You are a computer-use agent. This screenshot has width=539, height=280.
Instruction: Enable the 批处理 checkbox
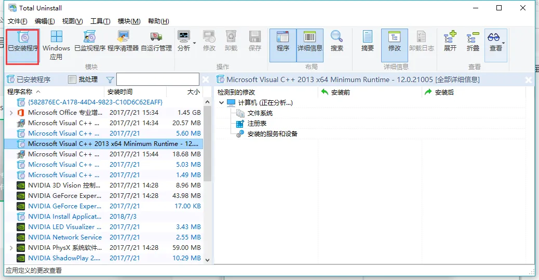click(72, 79)
